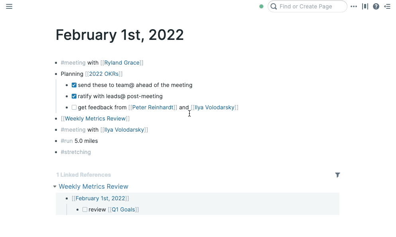Uncheck 'send these to team@' checkbox
The height and width of the screenshot is (237, 396).
(74, 85)
